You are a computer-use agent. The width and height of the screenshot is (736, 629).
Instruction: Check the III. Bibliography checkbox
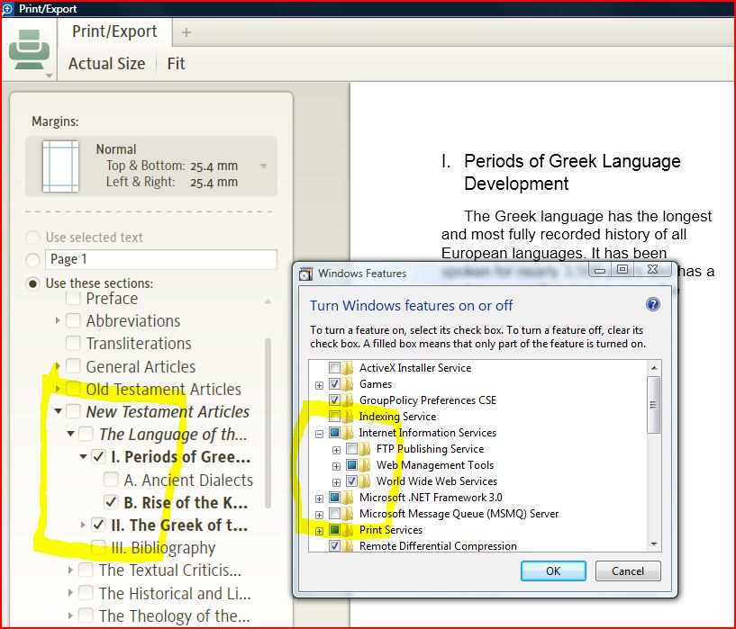click(98, 547)
